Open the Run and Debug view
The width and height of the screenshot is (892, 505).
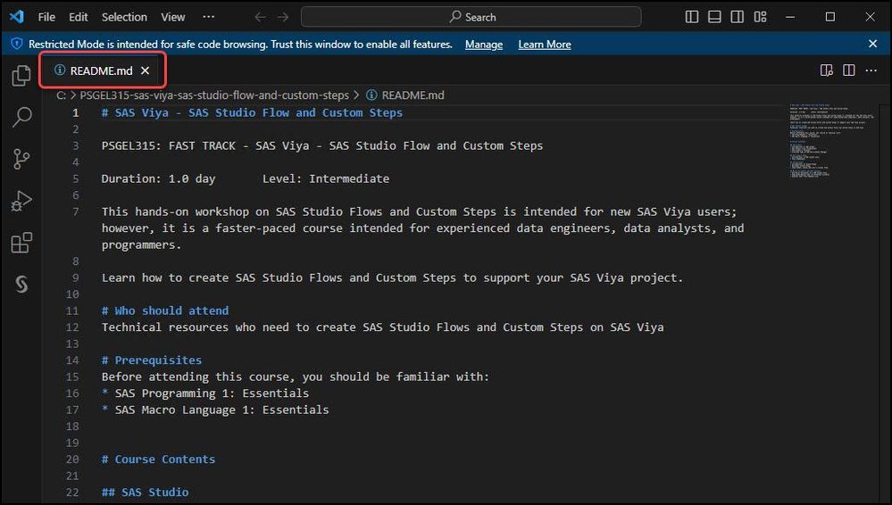21,201
